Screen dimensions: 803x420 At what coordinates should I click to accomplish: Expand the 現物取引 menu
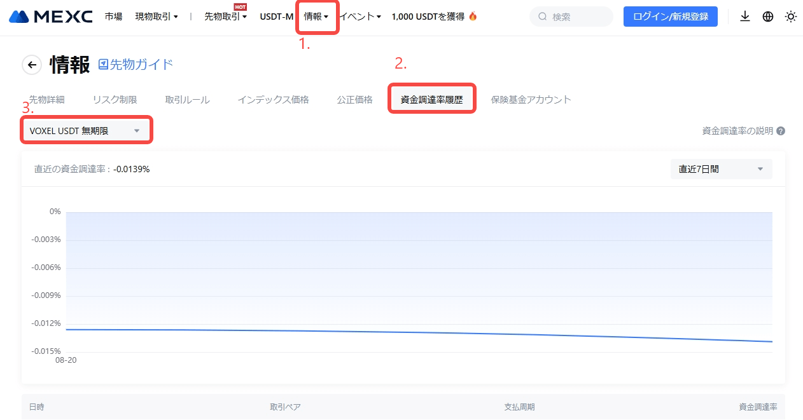click(157, 17)
